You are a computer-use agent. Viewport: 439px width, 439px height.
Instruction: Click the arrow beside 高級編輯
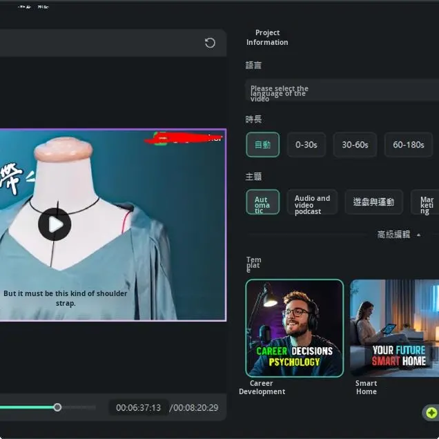[x=418, y=235]
